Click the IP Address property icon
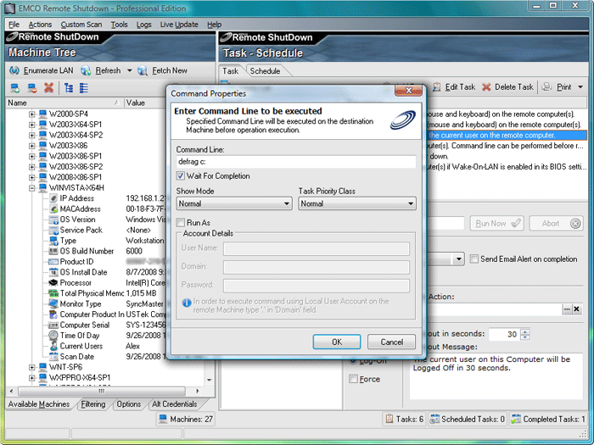The width and height of the screenshot is (594, 445). 53,198
